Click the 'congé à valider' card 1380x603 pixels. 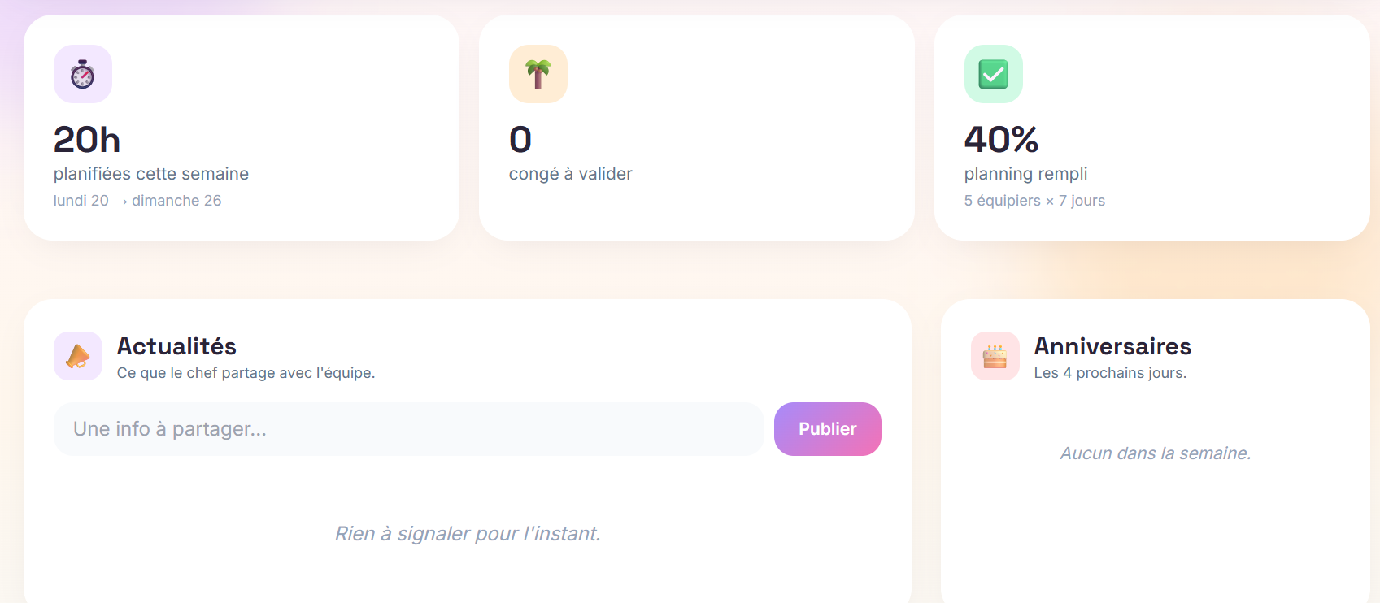[698, 126]
